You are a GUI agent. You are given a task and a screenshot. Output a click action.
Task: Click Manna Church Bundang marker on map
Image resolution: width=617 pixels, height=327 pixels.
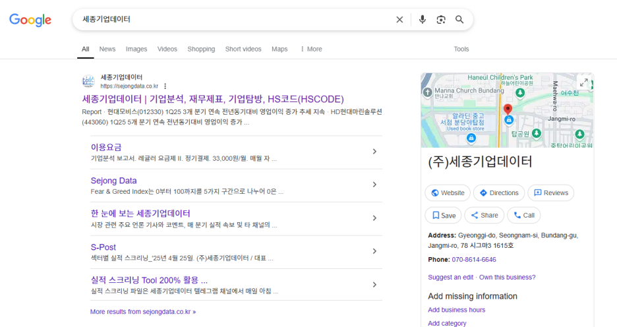coord(428,92)
